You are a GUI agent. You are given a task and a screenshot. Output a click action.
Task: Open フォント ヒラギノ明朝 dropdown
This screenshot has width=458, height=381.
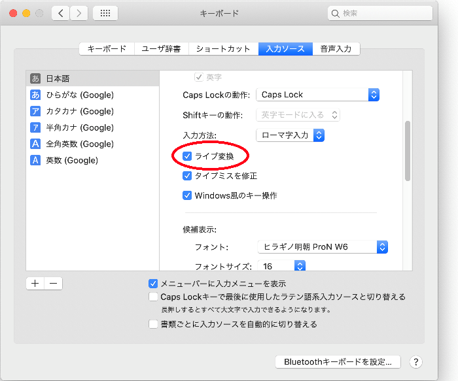[x=323, y=247]
